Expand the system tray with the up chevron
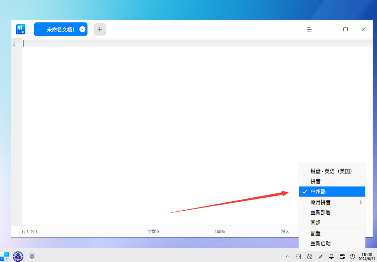377x262 pixels. pyautogui.click(x=287, y=257)
